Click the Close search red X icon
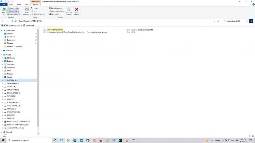The height and width of the screenshot is (143, 255). pyautogui.click(x=76, y=11)
